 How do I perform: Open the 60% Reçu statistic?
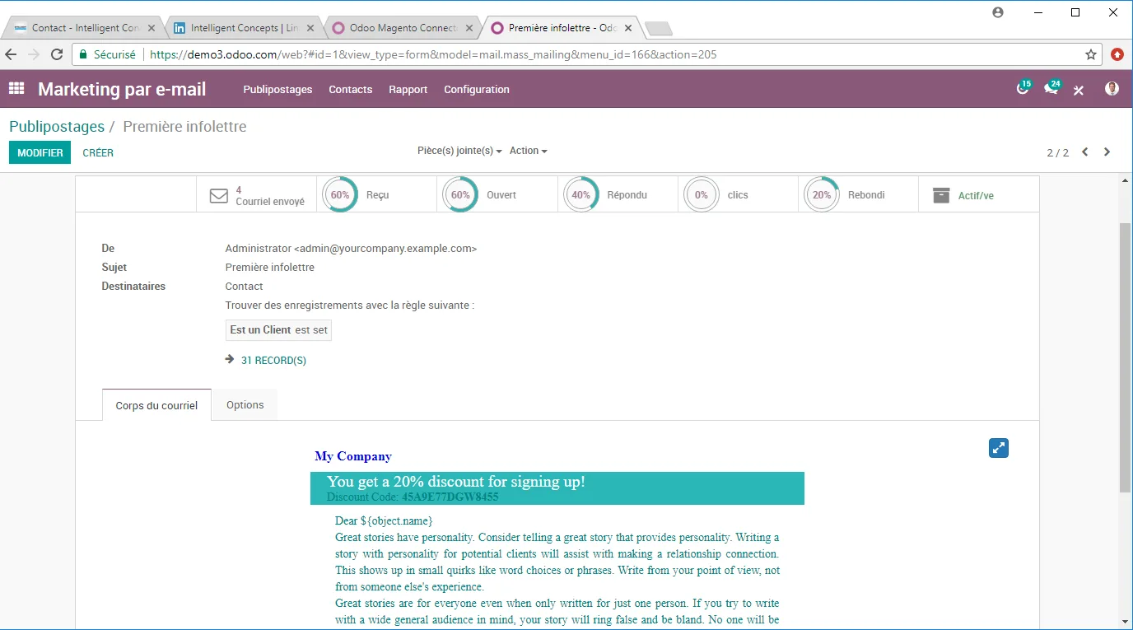[x=377, y=195]
